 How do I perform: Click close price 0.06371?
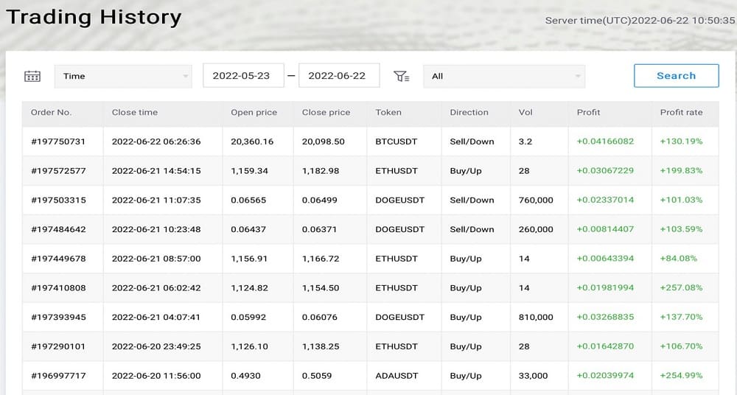click(320, 229)
